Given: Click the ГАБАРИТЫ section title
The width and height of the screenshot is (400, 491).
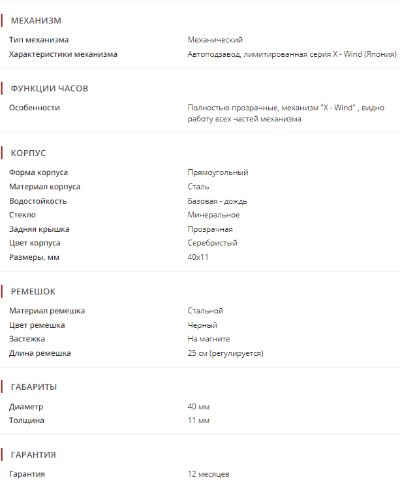Looking at the screenshot, I should click(34, 387).
